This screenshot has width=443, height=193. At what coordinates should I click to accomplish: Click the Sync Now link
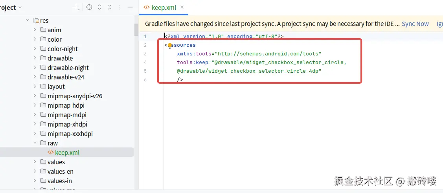[x=415, y=24]
